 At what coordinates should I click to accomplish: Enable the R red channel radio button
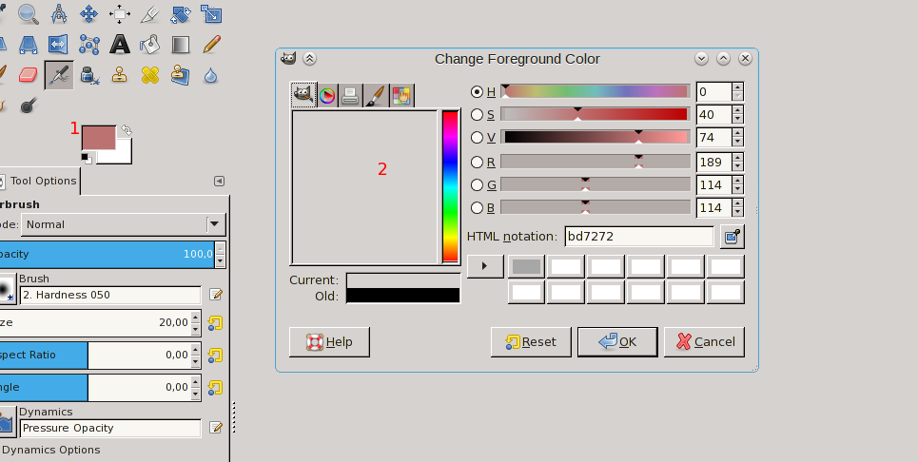pyautogui.click(x=477, y=162)
